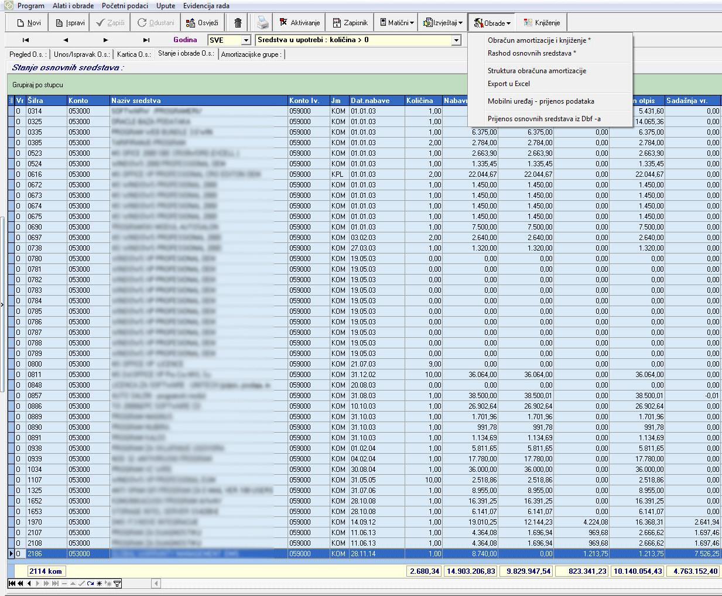Click the Osvježi refresh button
Viewport: 722px width, 596px height.
click(202, 23)
